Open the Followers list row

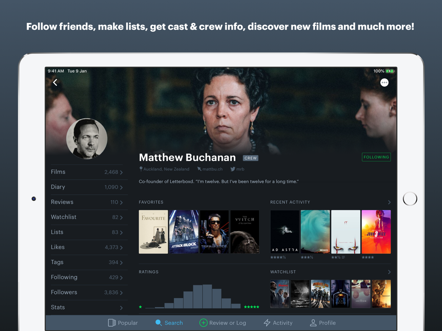pyautogui.click(x=87, y=292)
